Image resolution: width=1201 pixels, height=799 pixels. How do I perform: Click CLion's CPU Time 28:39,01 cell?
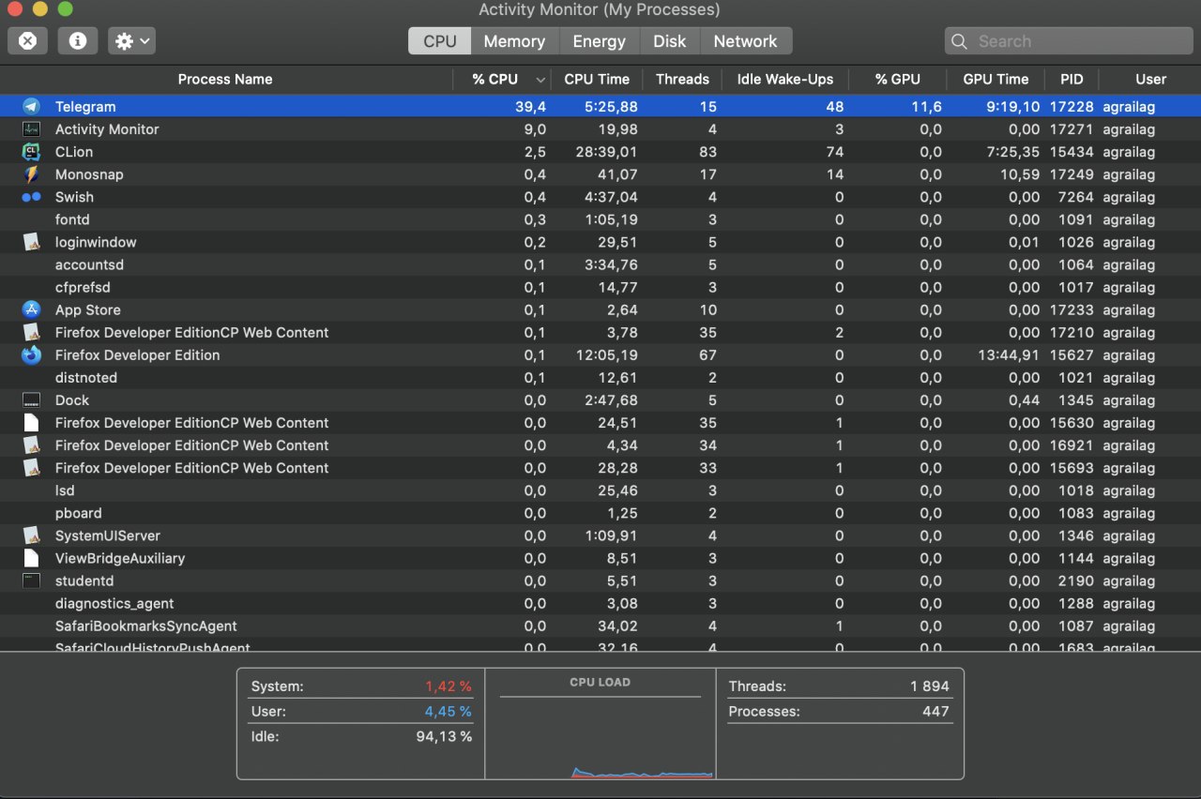[x=606, y=152]
